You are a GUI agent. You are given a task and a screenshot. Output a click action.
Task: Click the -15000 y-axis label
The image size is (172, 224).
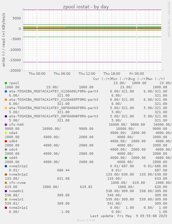(x=15, y=60)
